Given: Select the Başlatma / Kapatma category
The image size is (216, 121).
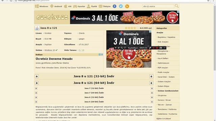Looking at the screenshot, I should pos(166,37).
